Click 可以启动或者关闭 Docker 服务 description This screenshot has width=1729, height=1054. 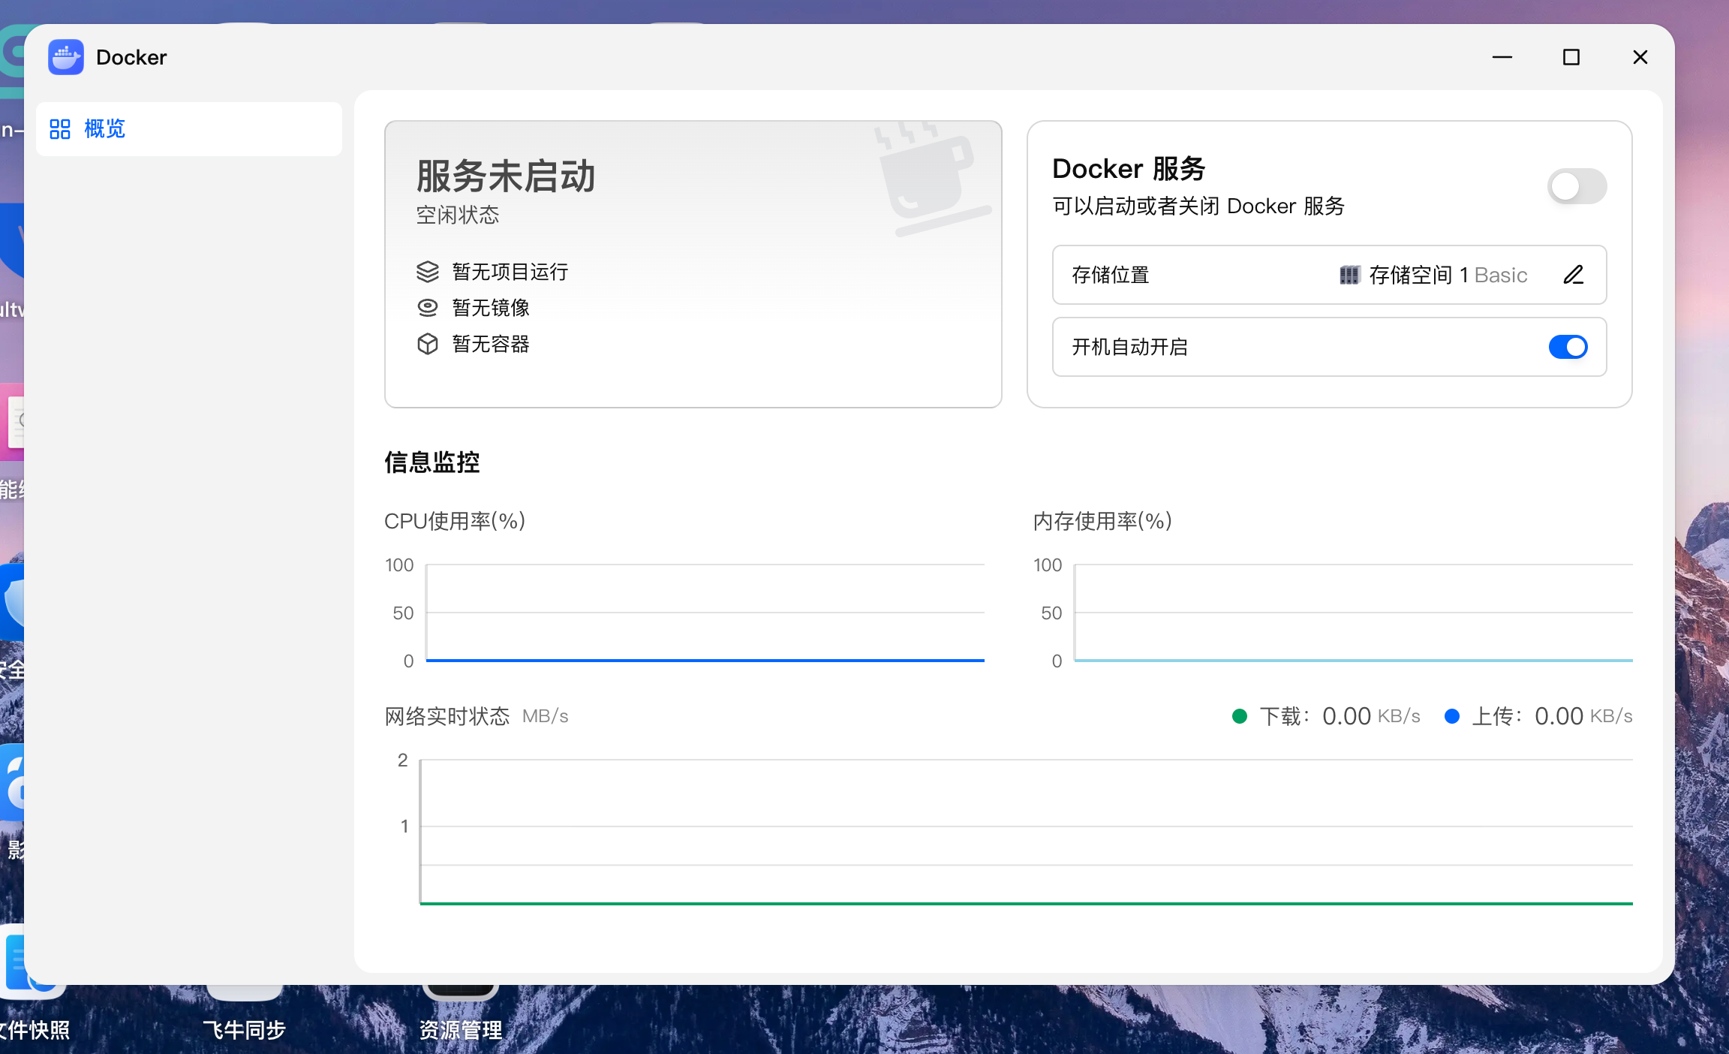tap(1198, 206)
